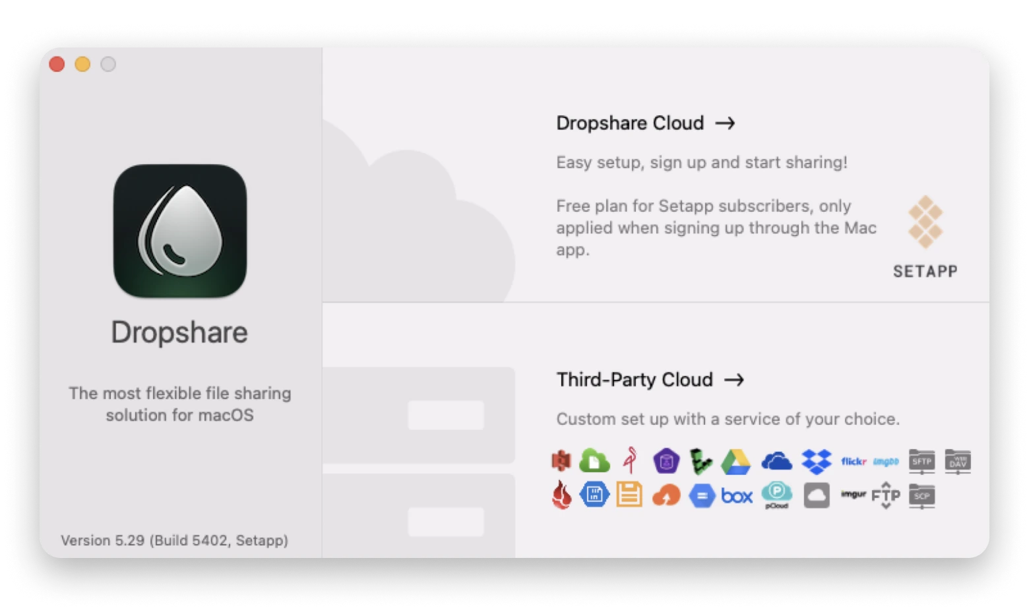Choose the Google Drive icon
1029x616 pixels.
point(736,462)
